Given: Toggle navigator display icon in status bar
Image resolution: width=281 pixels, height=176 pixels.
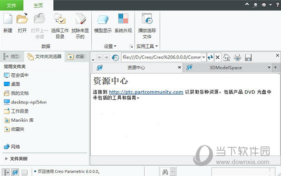Looking at the screenshot, I should [x=6, y=172].
